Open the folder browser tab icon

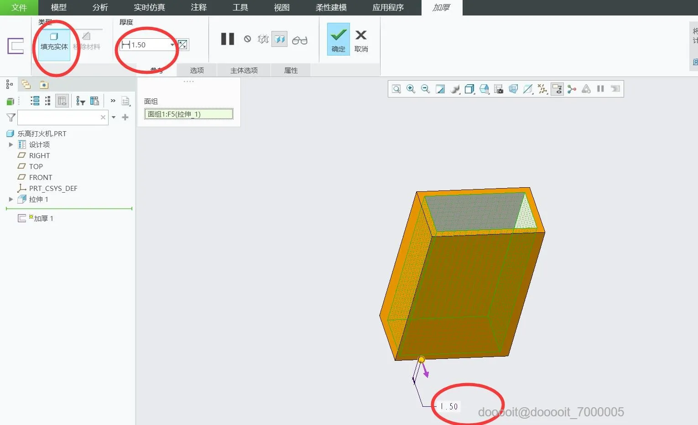[x=26, y=84]
